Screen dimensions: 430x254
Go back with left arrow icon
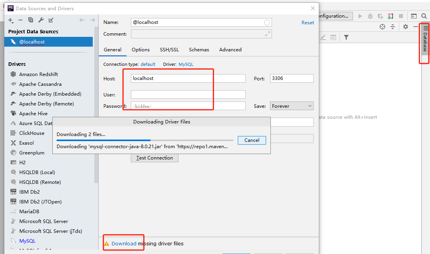point(82,20)
